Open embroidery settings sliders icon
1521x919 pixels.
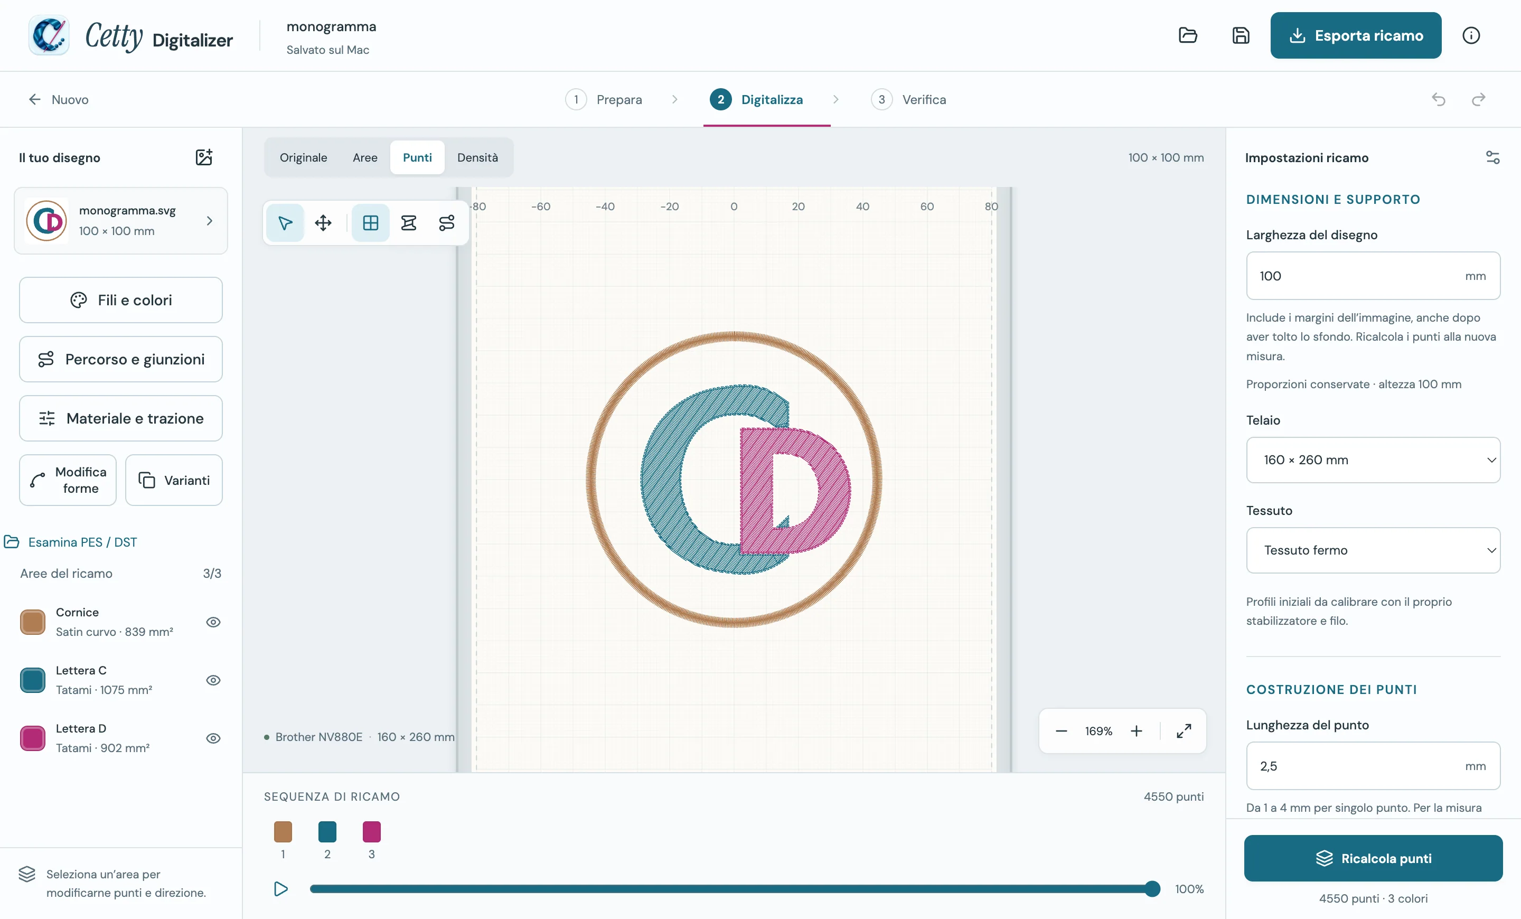click(x=1492, y=157)
